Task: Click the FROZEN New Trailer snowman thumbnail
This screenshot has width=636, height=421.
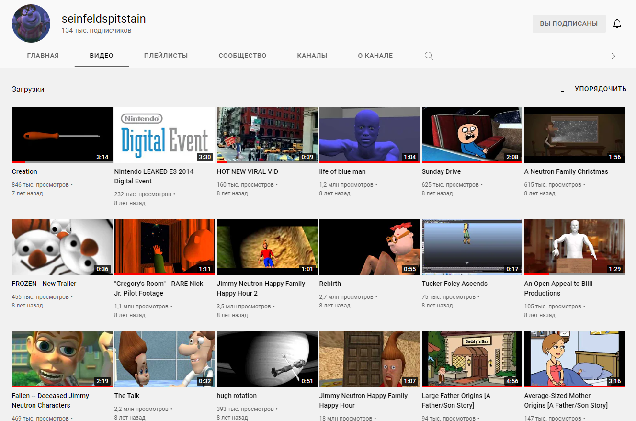Action: tap(62, 247)
